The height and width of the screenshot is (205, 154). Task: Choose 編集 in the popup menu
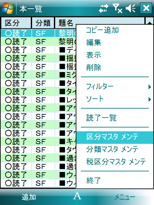coord(94,43)
